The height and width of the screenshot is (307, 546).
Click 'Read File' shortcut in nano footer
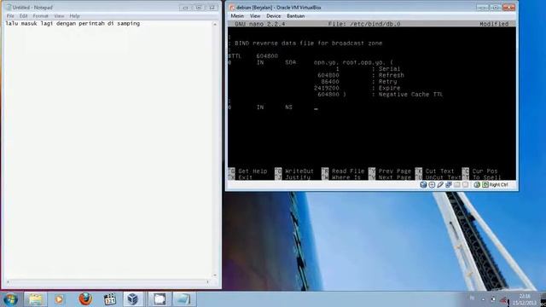point(343,171)
